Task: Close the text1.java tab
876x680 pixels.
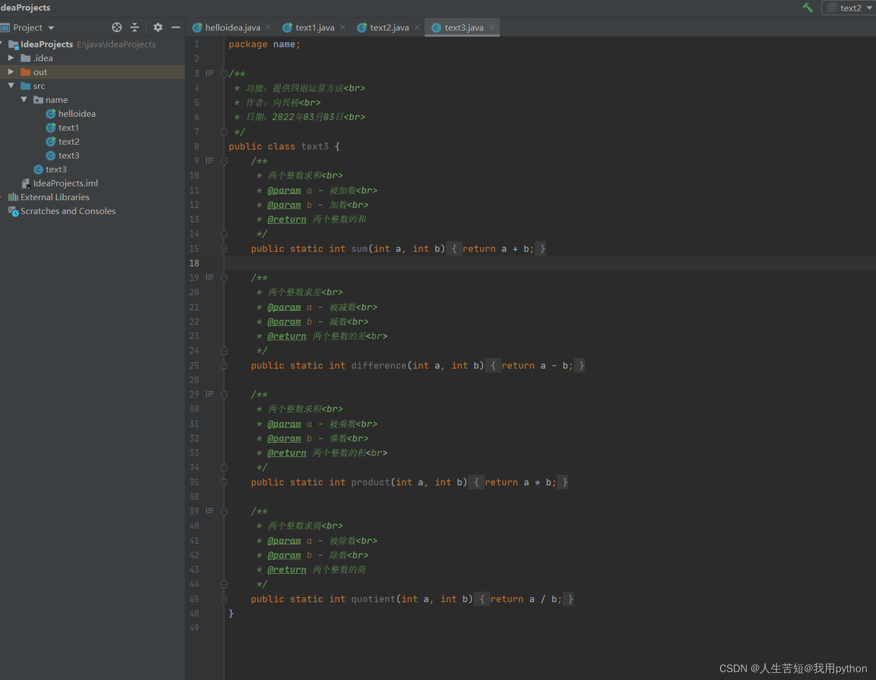Action: click(x=343, y=27)
